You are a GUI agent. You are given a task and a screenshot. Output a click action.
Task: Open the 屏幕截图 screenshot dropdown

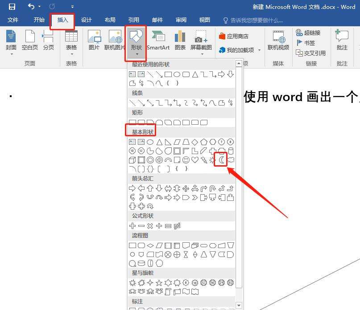[x=201, y=42]
